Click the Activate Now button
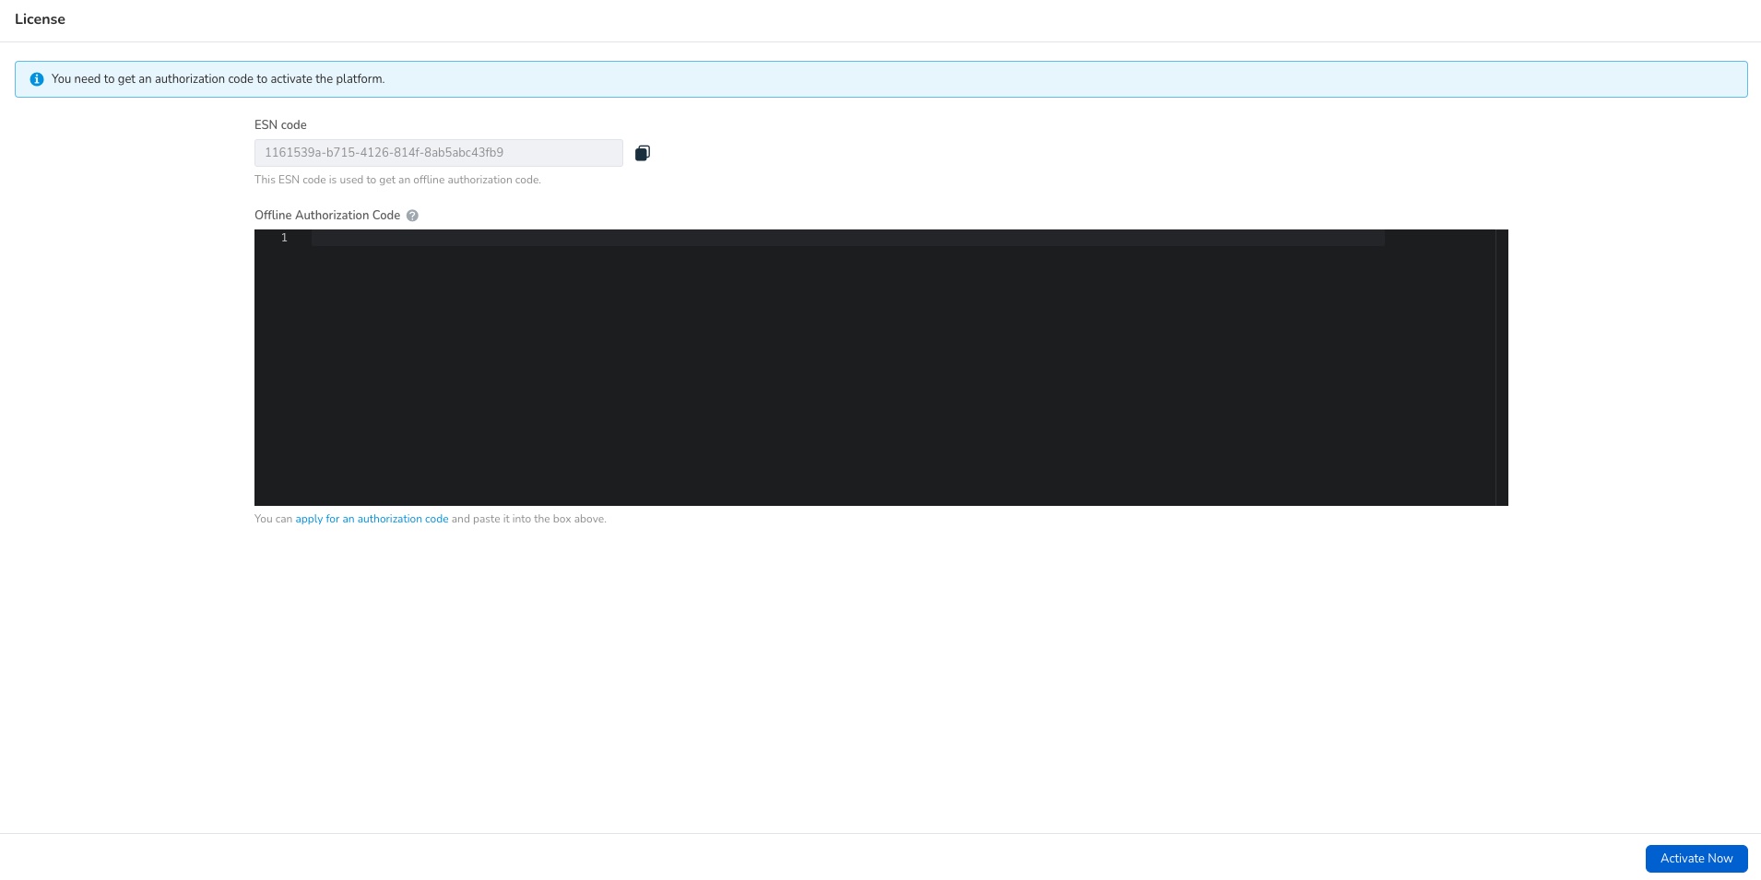The width and height of the screenshot is (1761, 880). tap(1696, 859)
